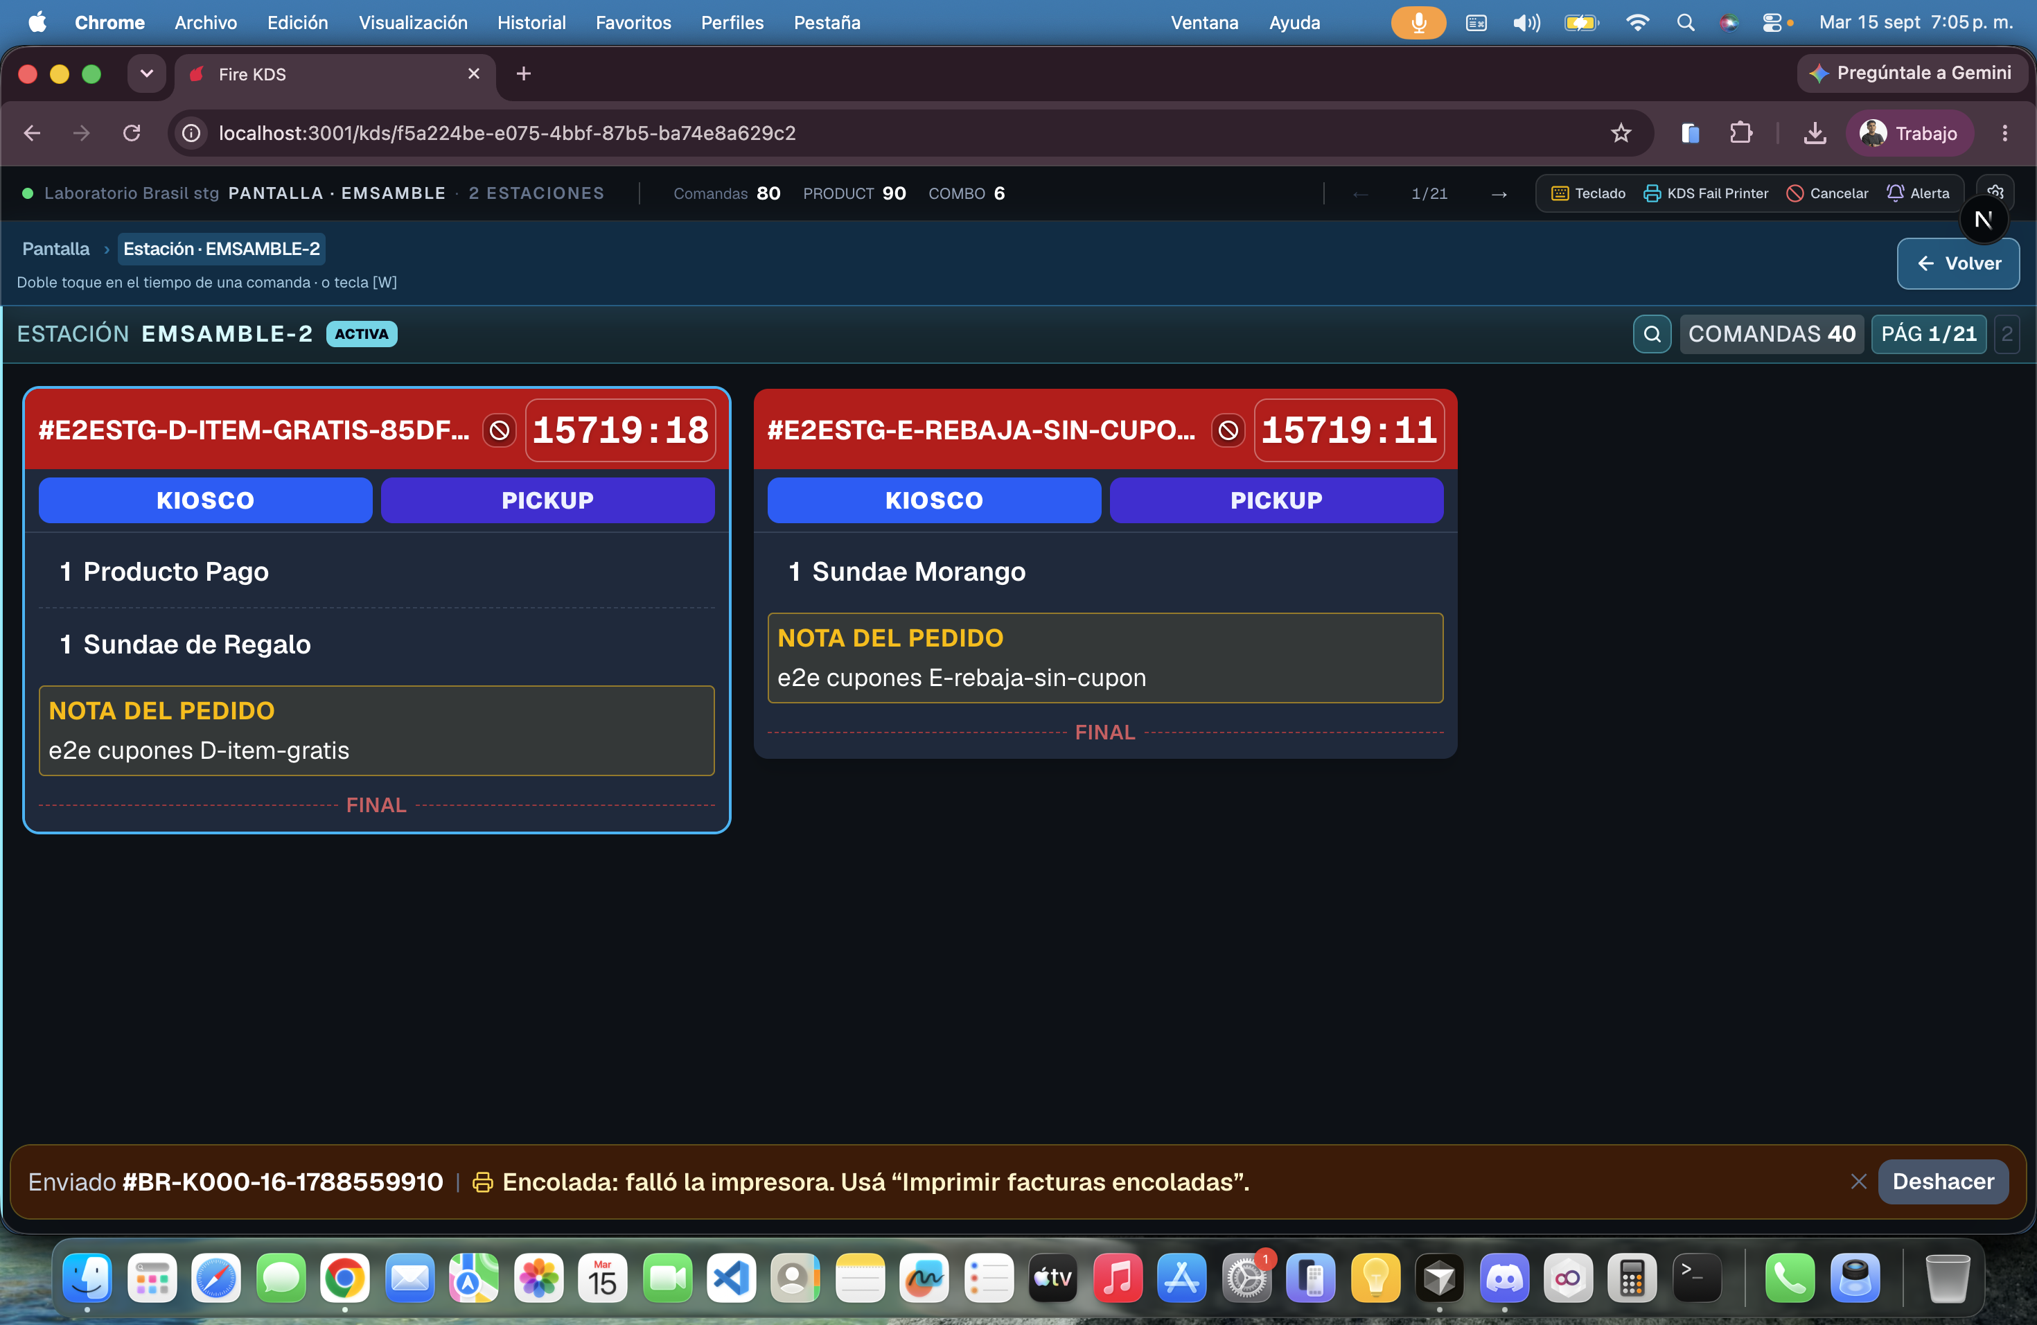The width and height of the screenshot is (2037, 1325).
Task: Open the Teclado keyboard option
Action: (x=1587, y=193)
